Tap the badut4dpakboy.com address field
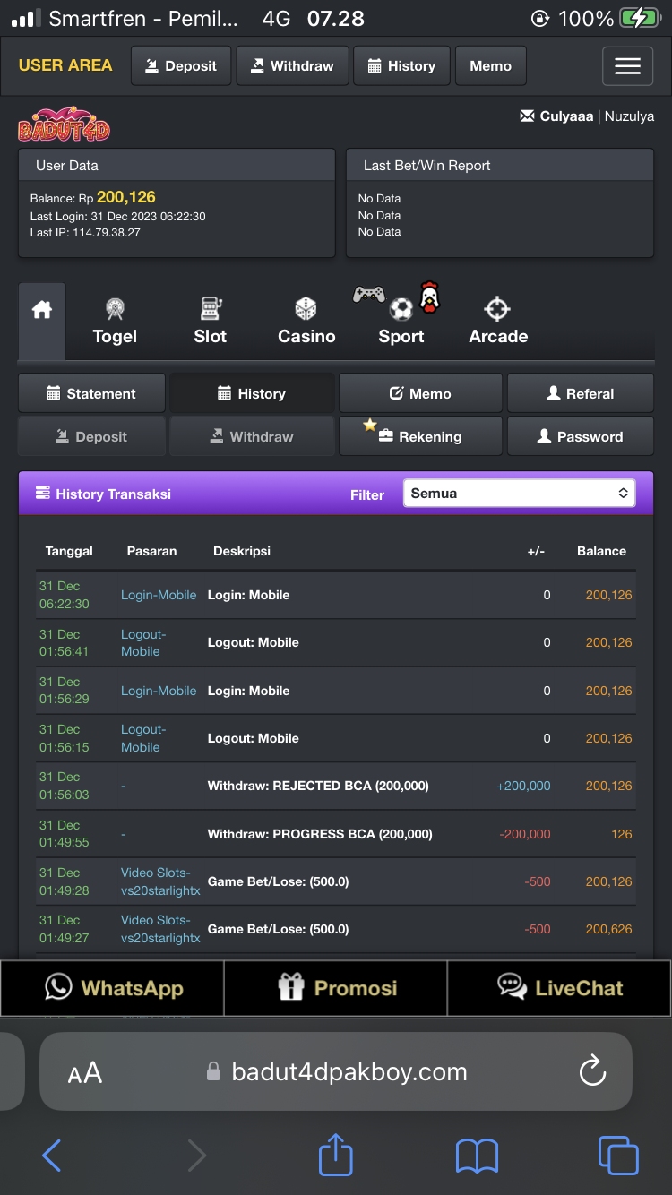This screenshot has width=672, height=1195. pos(349,1072)
